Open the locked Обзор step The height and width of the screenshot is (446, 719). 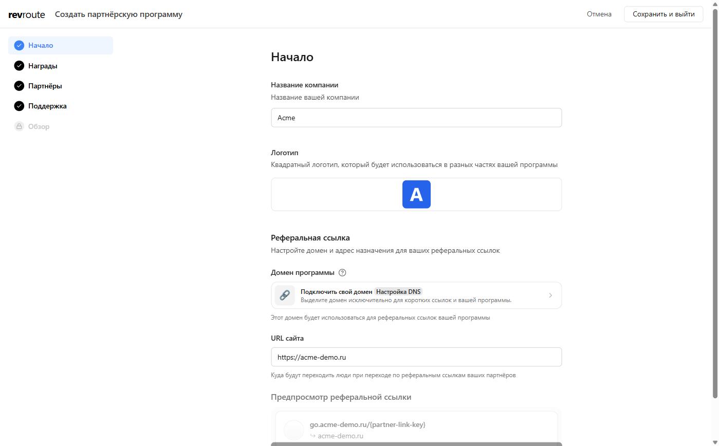click(x=61, y=126)
